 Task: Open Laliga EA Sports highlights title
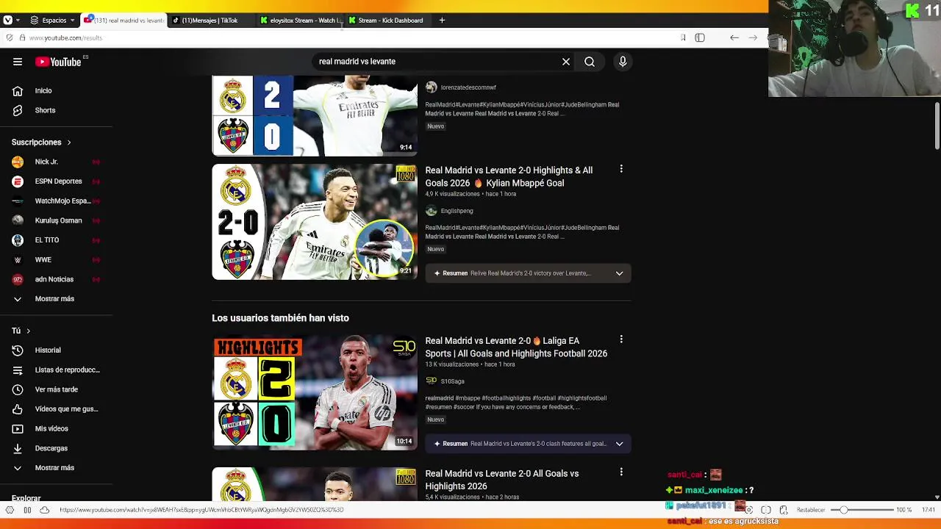click(x=516, y=347)
